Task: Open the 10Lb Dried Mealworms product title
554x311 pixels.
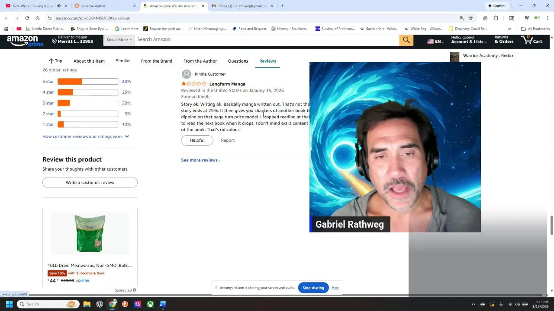Action: pos(90,266)
